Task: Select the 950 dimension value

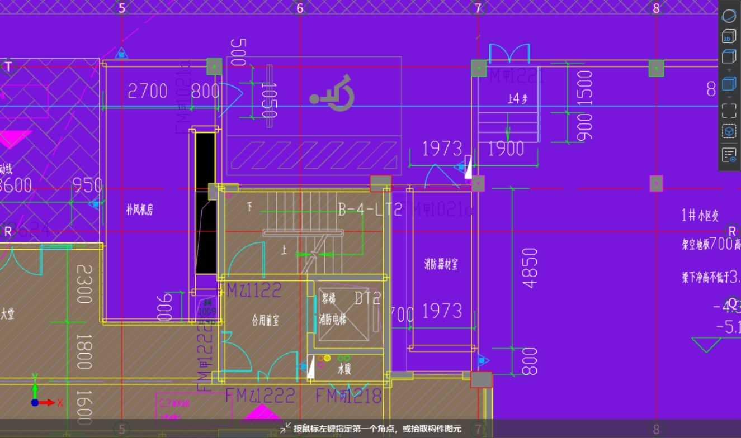Action: click(88, 185)
